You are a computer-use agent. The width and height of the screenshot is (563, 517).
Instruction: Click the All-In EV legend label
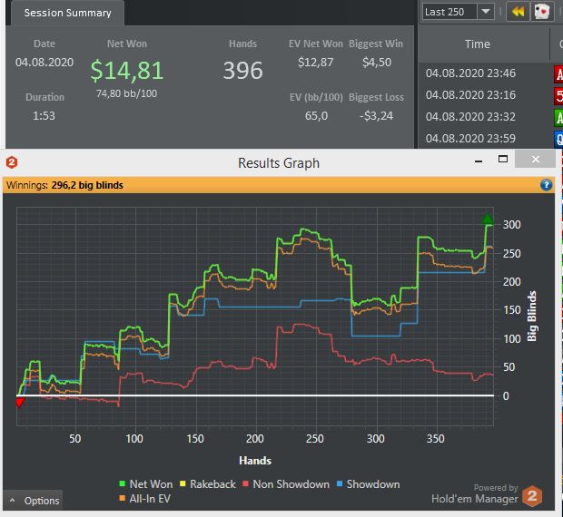tap(150, 498)
